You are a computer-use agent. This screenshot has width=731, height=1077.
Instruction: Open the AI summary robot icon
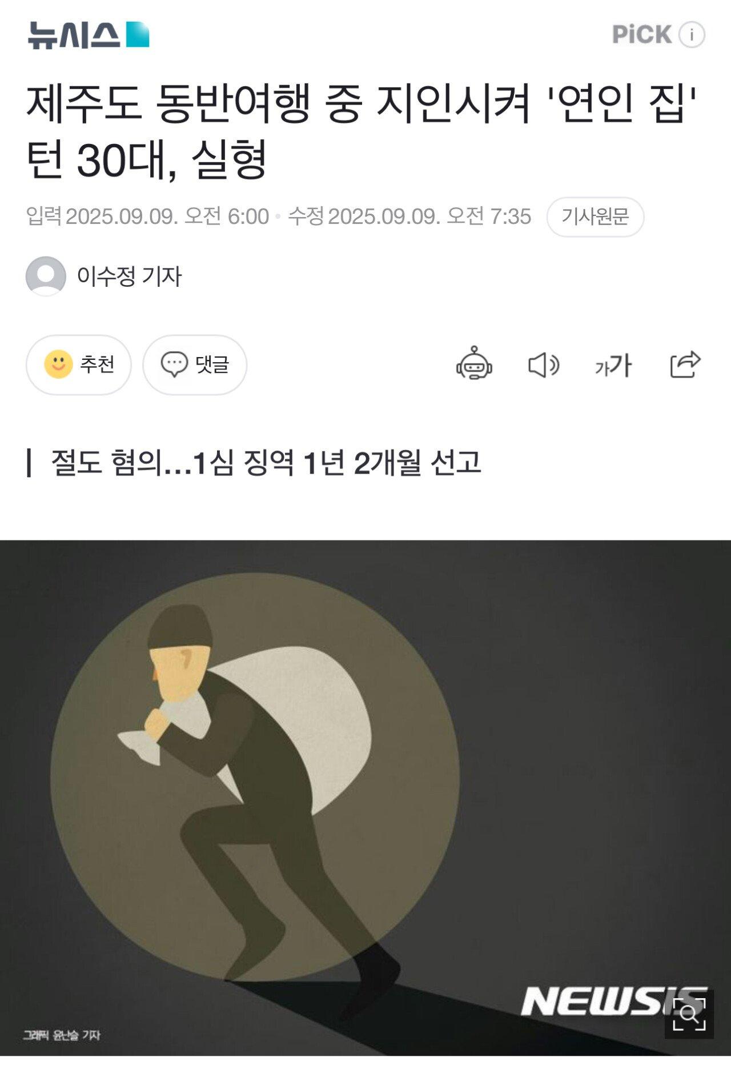[474, 364]
